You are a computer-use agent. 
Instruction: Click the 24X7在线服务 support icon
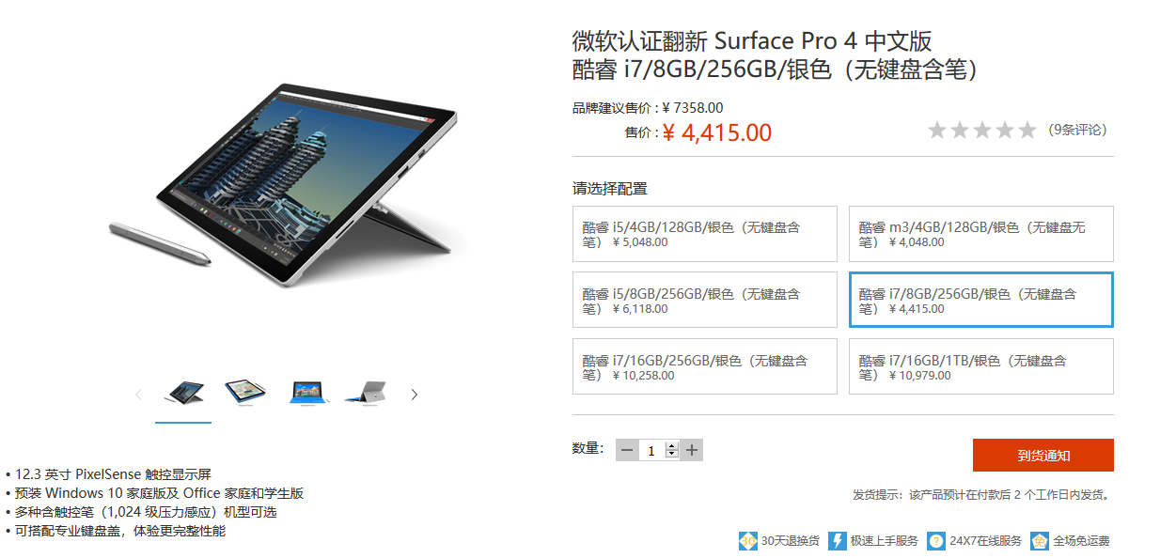pos(936,541)
